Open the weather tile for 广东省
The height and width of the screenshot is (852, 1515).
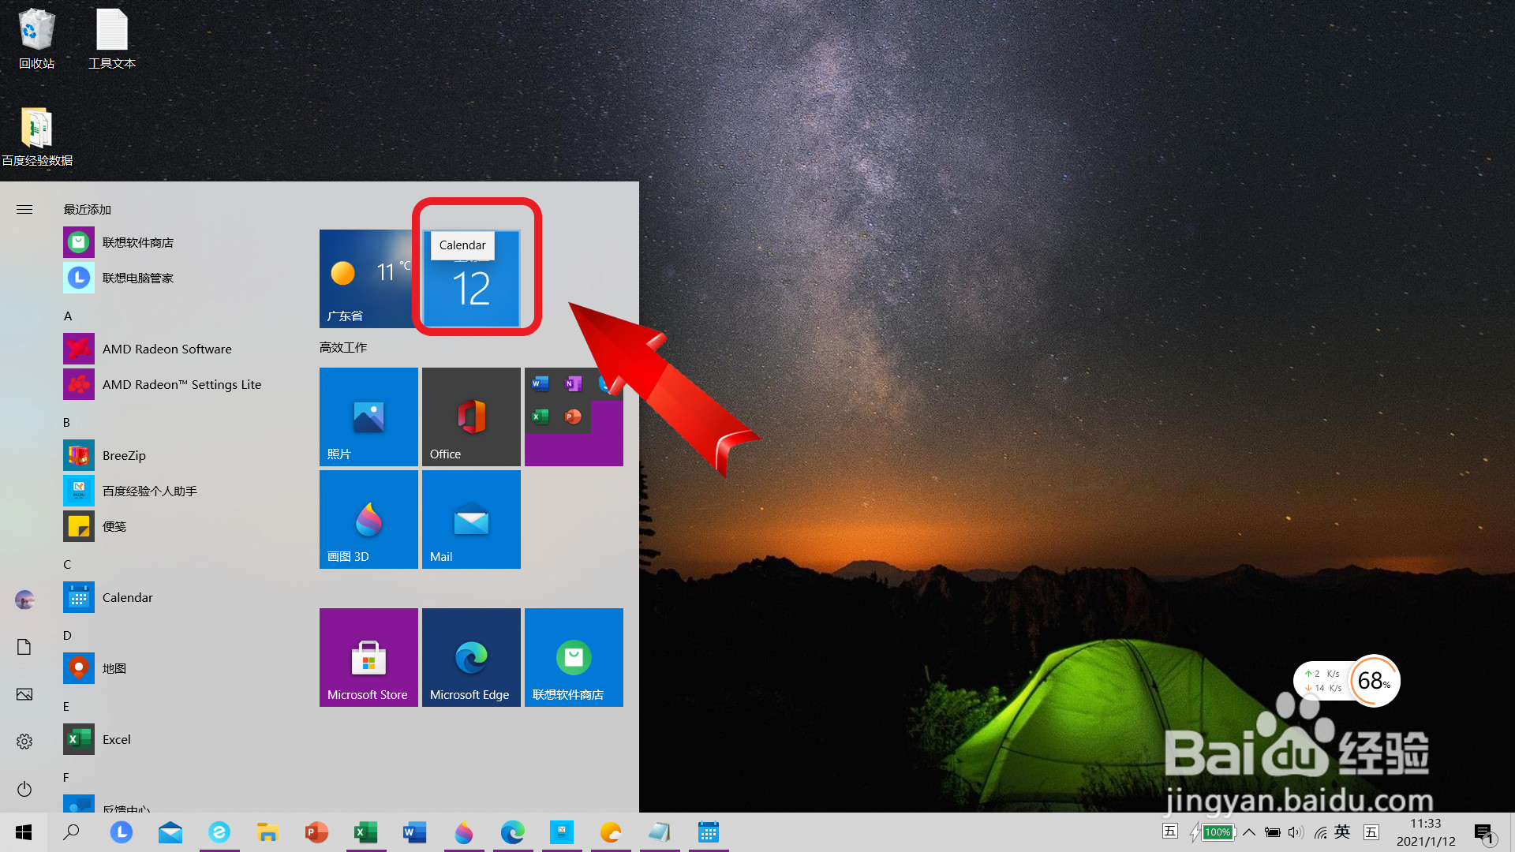[x=368, y=278]
